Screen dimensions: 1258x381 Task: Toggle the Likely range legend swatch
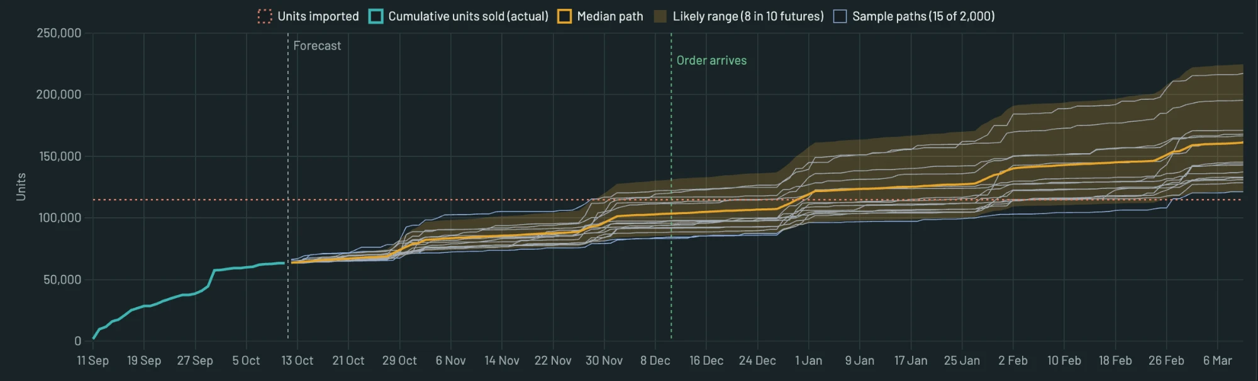click(660, 16)
